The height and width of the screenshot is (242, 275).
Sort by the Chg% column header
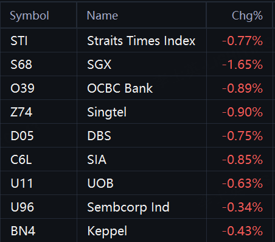pyautogui.click(x=247, y=16)
